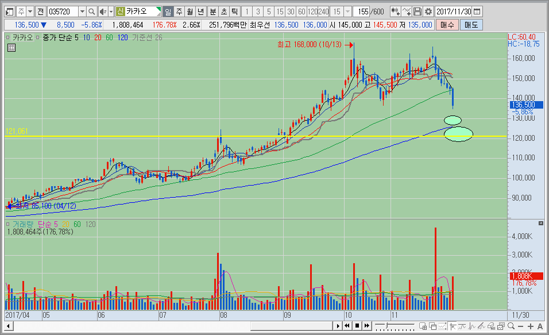The image size is (549, 335).
Task: Click the dotted range chart icon
Action: tap(443, 326)
